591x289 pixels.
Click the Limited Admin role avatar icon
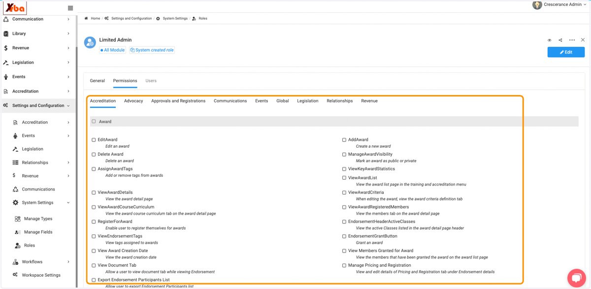click(90, 43)
